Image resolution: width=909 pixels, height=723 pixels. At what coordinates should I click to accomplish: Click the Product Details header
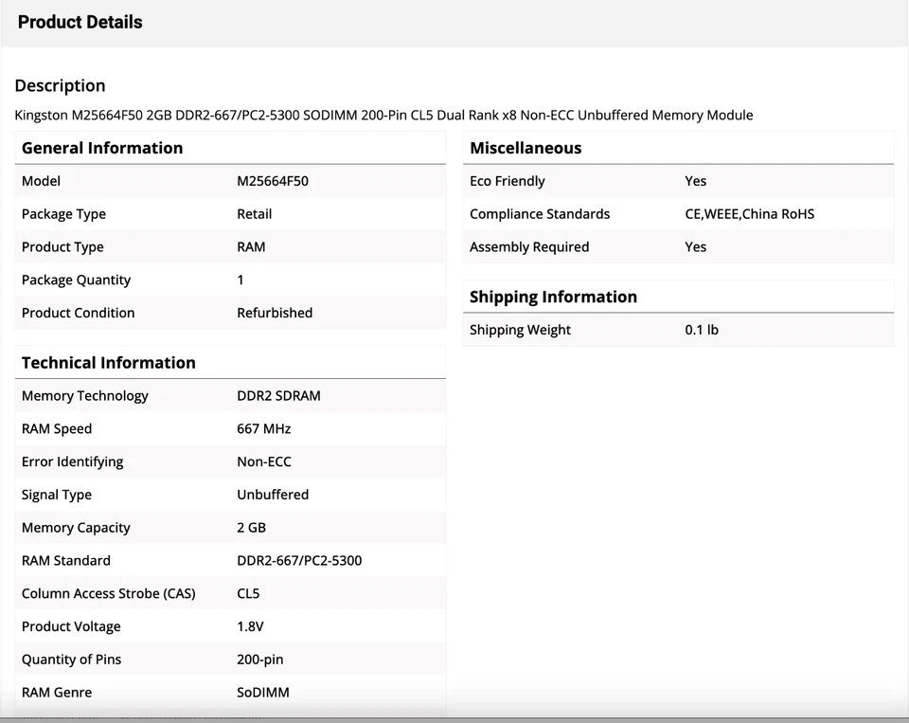click(x=80, y=23)
